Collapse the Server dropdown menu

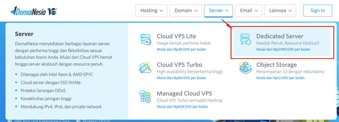click(x=218, y=11)
